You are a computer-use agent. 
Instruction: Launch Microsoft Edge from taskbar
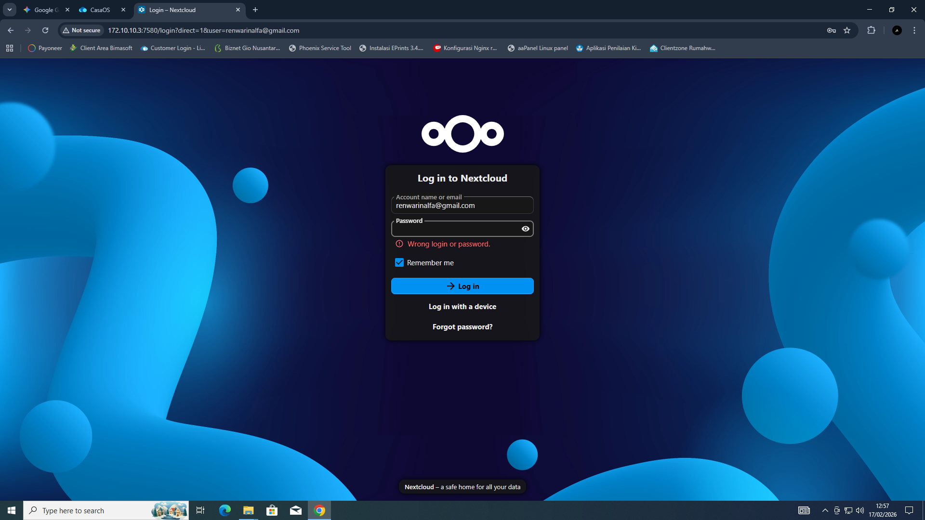coord(225,510)
